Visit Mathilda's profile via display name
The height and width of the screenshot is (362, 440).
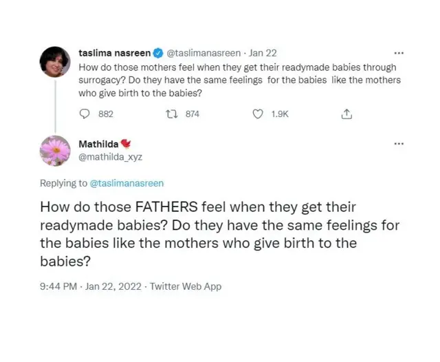coord(98,144)
